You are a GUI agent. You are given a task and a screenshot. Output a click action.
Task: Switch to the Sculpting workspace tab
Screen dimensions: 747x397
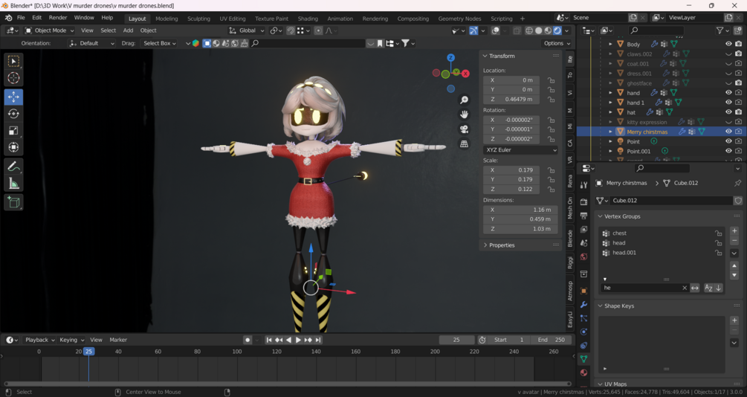click(198, 19)
